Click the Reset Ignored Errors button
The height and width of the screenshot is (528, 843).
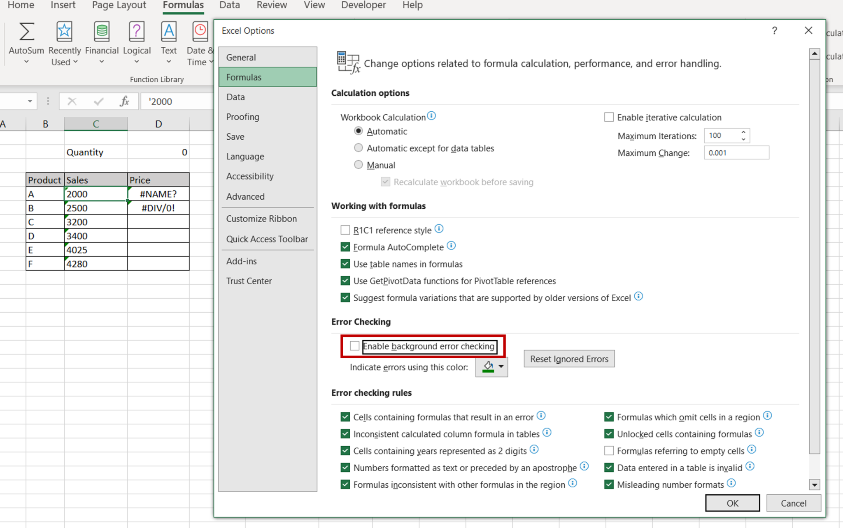click(x=568, y=359)
